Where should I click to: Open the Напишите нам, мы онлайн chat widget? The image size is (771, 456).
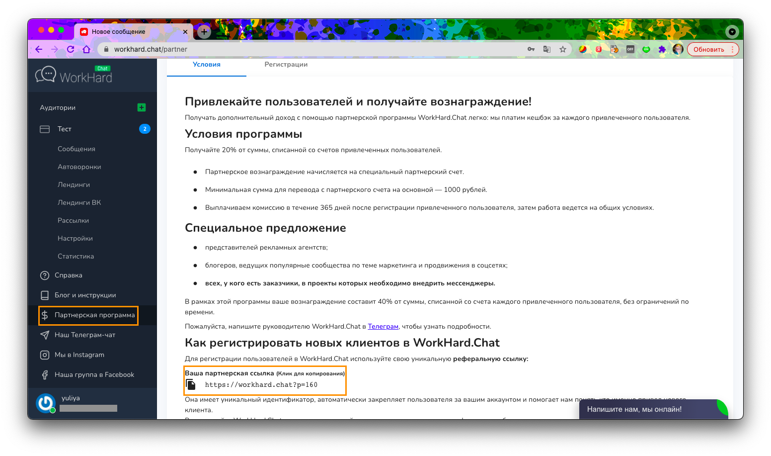point(654,409)
